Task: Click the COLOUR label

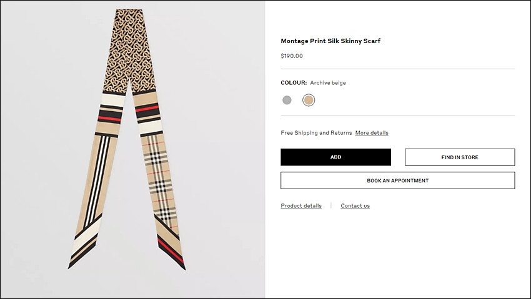Action: click(294, 83)
